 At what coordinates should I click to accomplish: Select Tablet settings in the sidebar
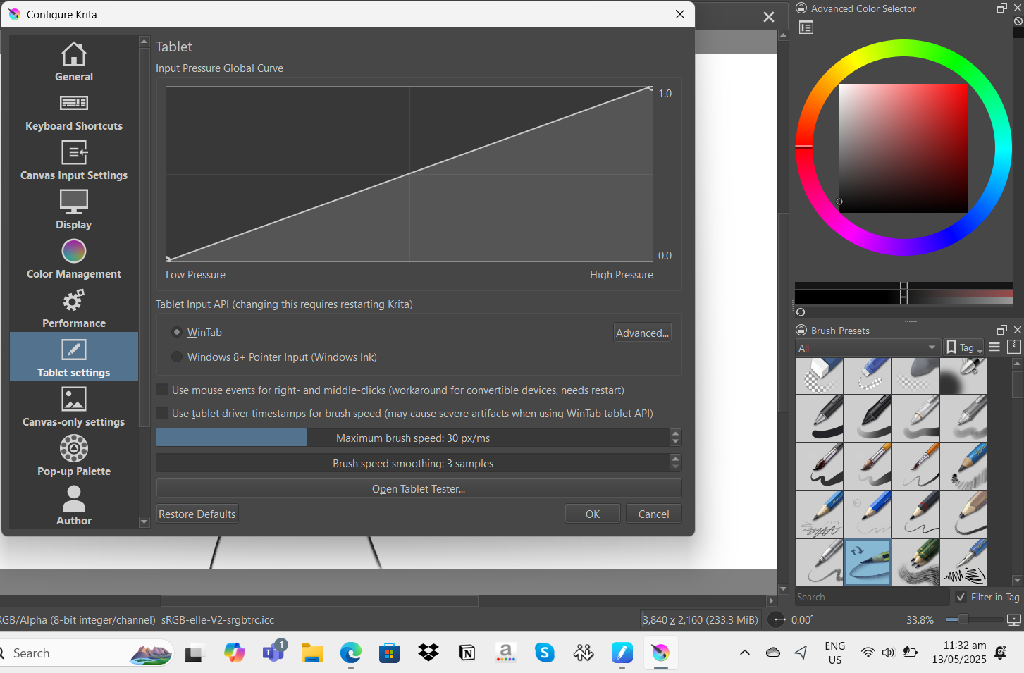(74, 357)
